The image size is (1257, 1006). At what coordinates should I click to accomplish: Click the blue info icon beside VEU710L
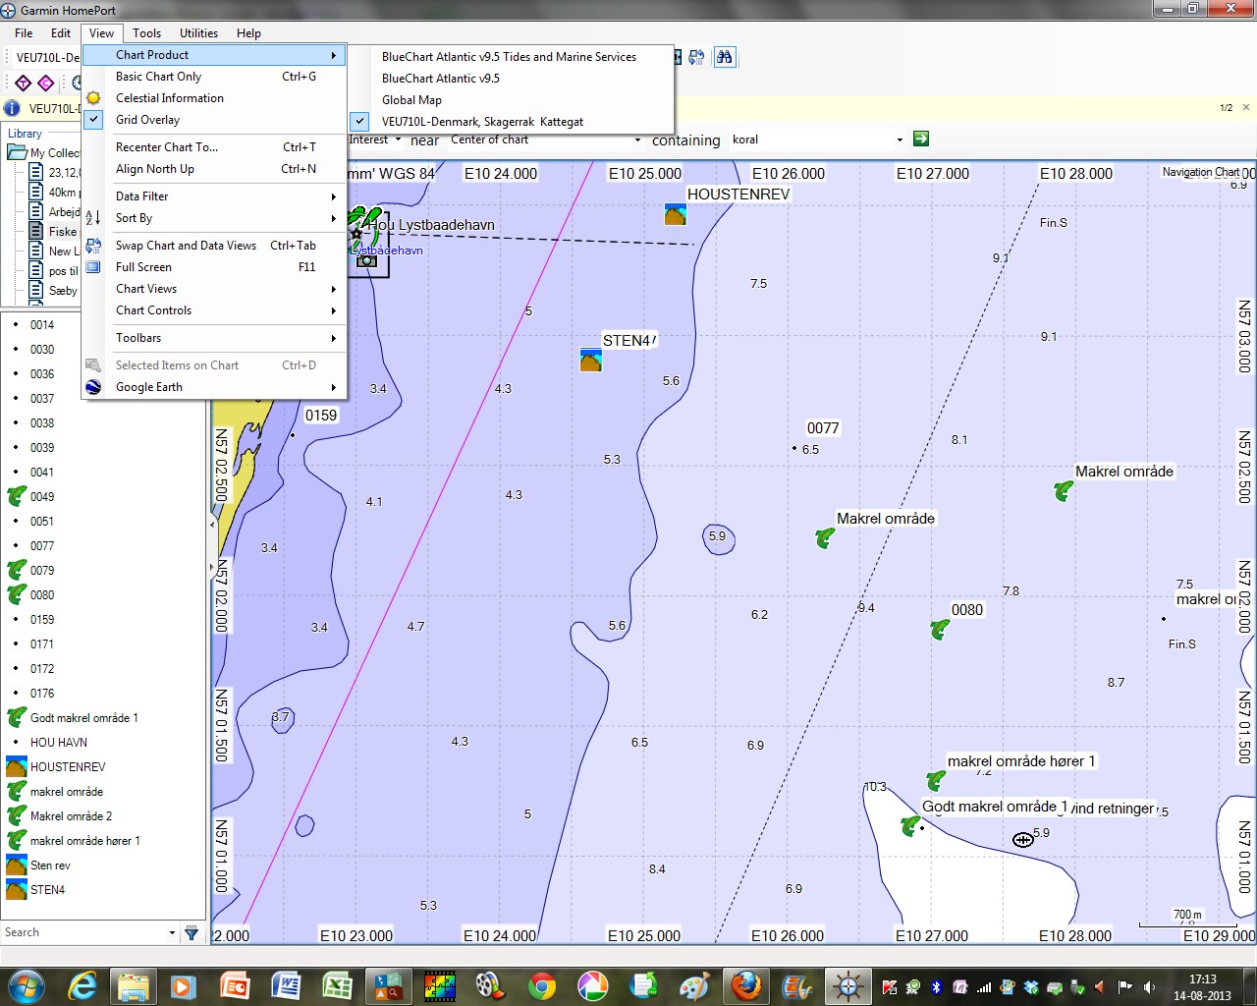(13, 108)
